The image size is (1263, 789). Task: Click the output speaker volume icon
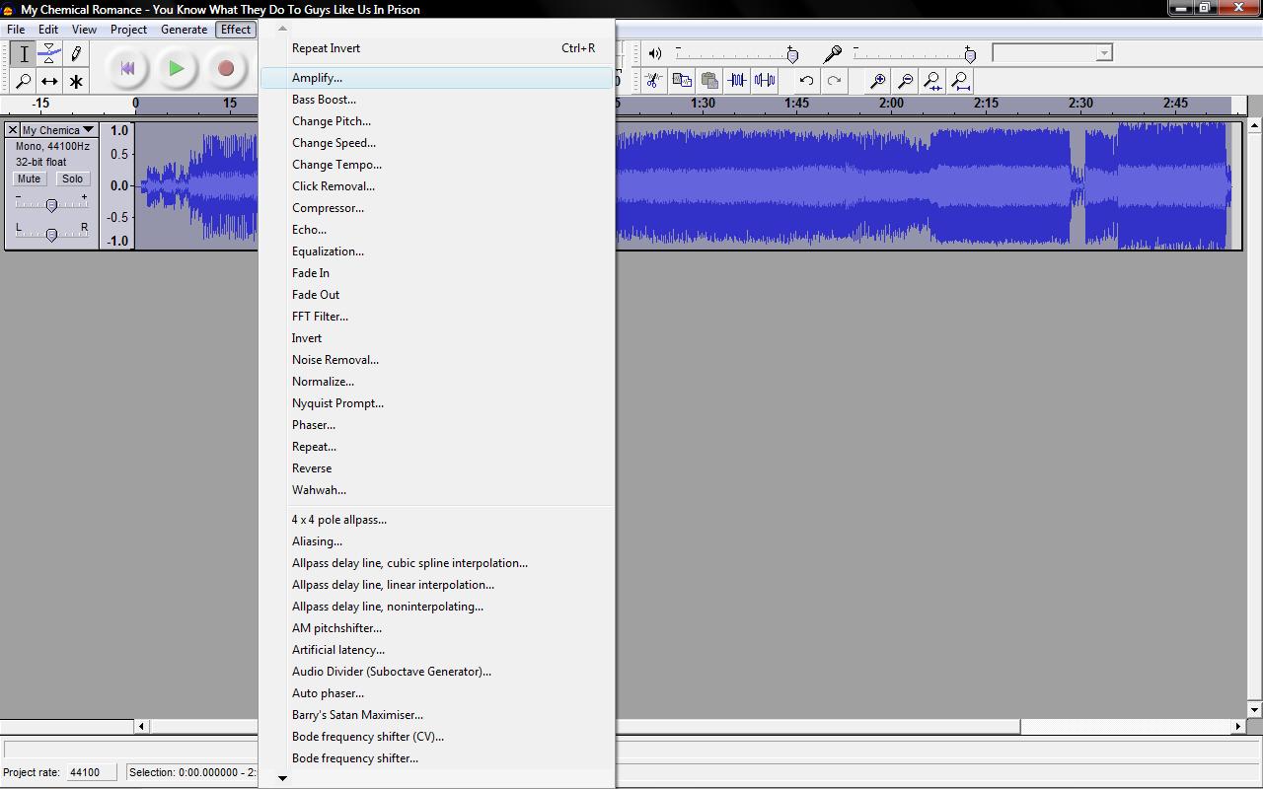pyautogui.click(x=655, y=53)
